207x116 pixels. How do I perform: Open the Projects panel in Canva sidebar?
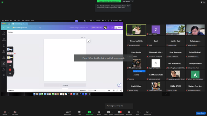(x=4, y=70)
